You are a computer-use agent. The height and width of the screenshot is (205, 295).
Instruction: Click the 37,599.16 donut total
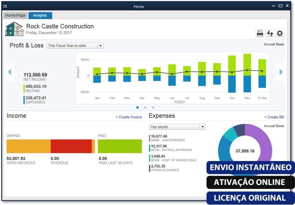pos(245,151)
